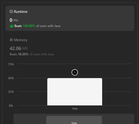Switch to the Memory stats section
The image size is (139, 124).
point(70,47)
